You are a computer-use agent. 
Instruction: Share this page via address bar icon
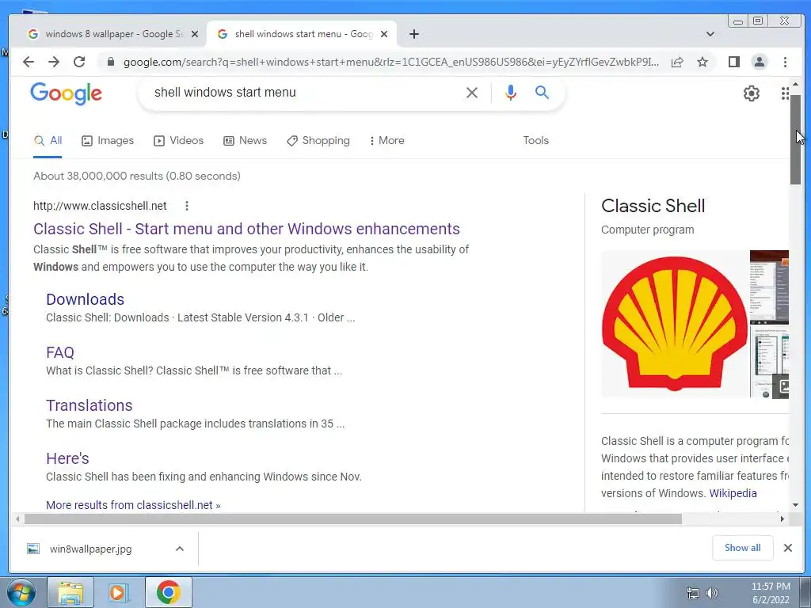point(677,62)
